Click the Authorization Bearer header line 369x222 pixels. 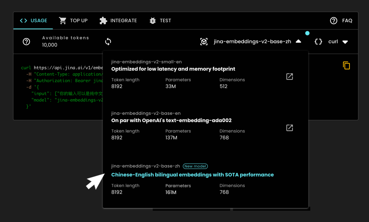click(65, 81)
